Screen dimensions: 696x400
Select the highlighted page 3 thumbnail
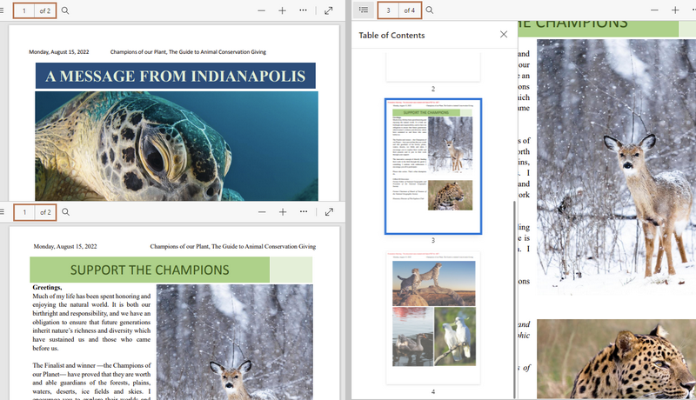[x=432, y=166]
